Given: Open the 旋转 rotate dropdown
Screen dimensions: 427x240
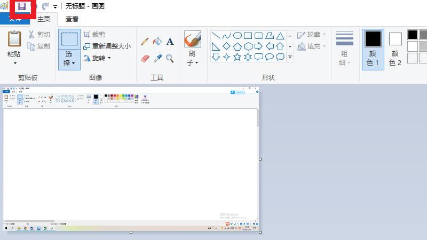Looking at the screenshot, I should coord(109,58).
